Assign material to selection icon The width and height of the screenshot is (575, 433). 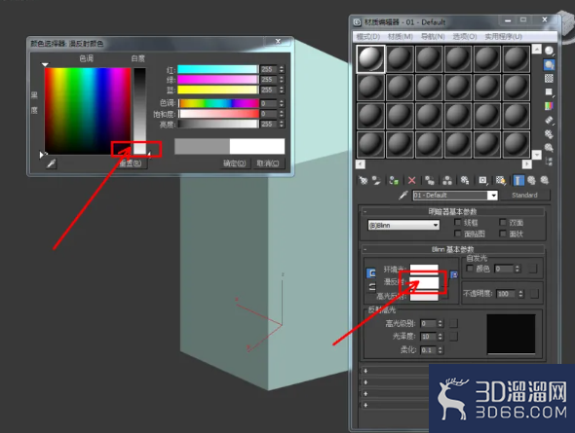(394, 180)
